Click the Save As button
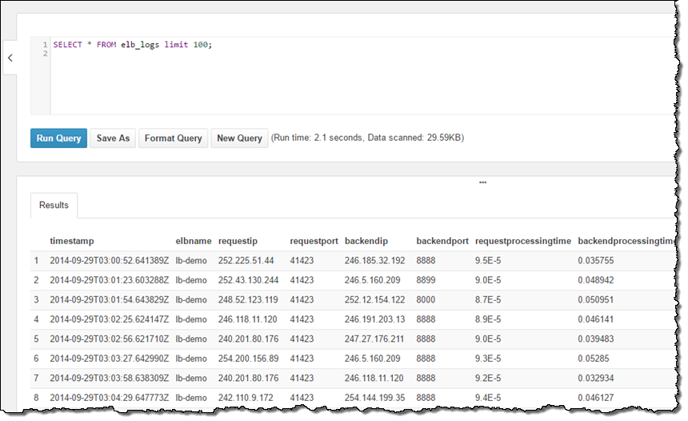The height and width of the screenshot is (421, 688). point(113,138)
